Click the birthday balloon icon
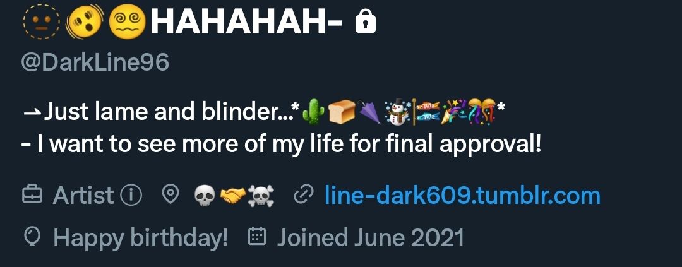The image size is (682, 267). 33,237
